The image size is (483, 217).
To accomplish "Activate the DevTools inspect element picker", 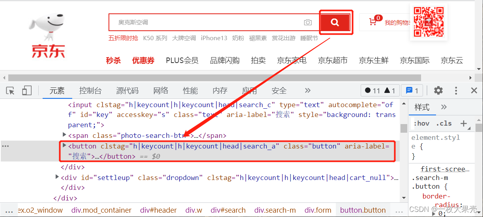I will (10, 91).
